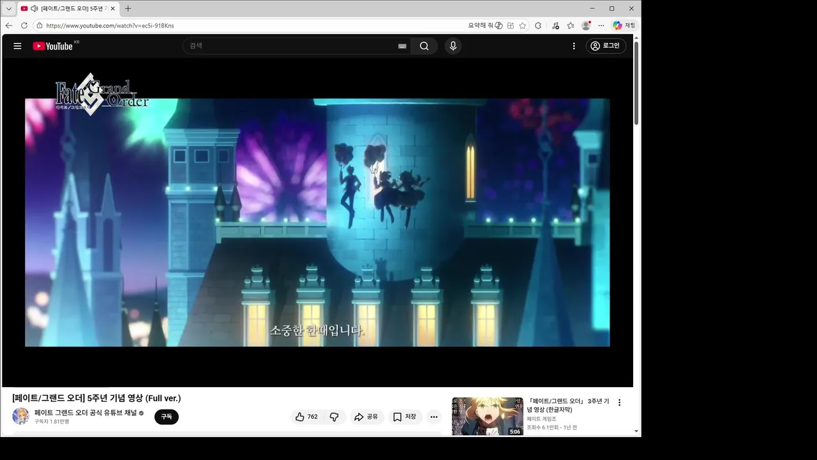Open the favorites list icon

[x=571, y=26]
